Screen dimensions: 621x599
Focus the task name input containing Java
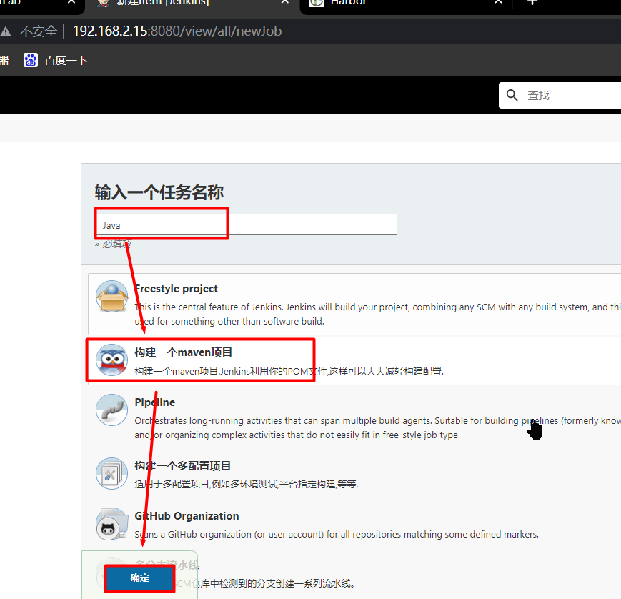click(x=246, y=224)
